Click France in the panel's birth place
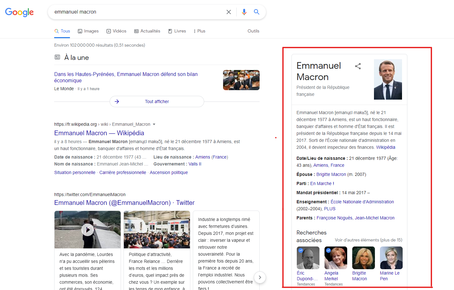The image size is (454, 290). click(x=337, y=165)
